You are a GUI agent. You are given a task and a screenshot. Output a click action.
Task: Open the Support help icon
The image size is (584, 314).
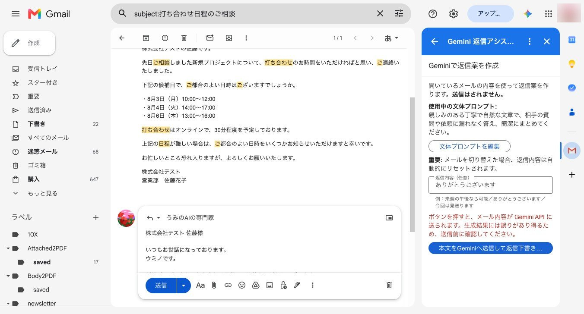coord(433,14)
